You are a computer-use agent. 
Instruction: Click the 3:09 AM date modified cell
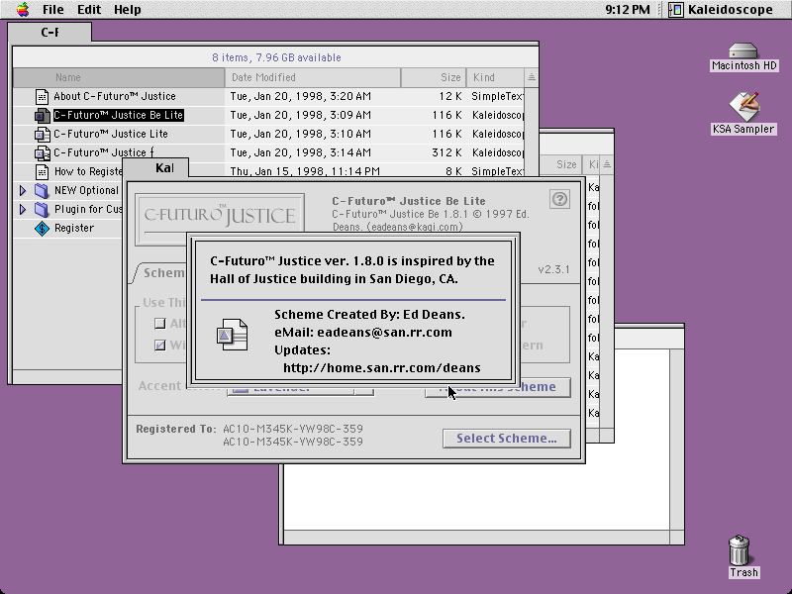coord(301,115)
